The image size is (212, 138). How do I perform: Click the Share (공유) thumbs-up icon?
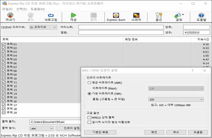point(178,15)
